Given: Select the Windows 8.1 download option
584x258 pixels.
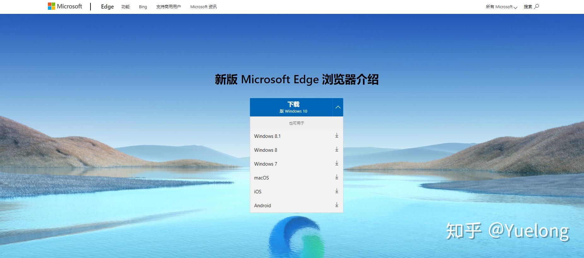Looking at the screenshot, I should 296,136.
